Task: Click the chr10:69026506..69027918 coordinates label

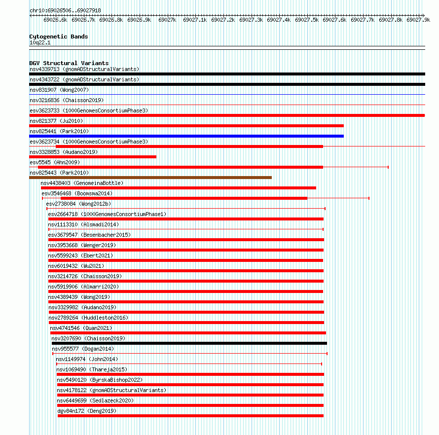Action: (x=65, y=10)
